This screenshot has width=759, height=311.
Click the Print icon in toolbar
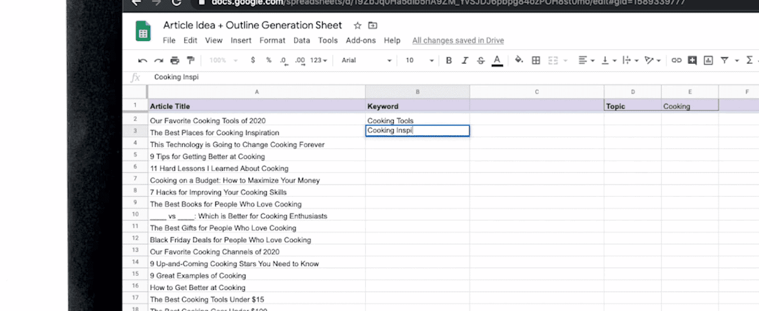175,61
